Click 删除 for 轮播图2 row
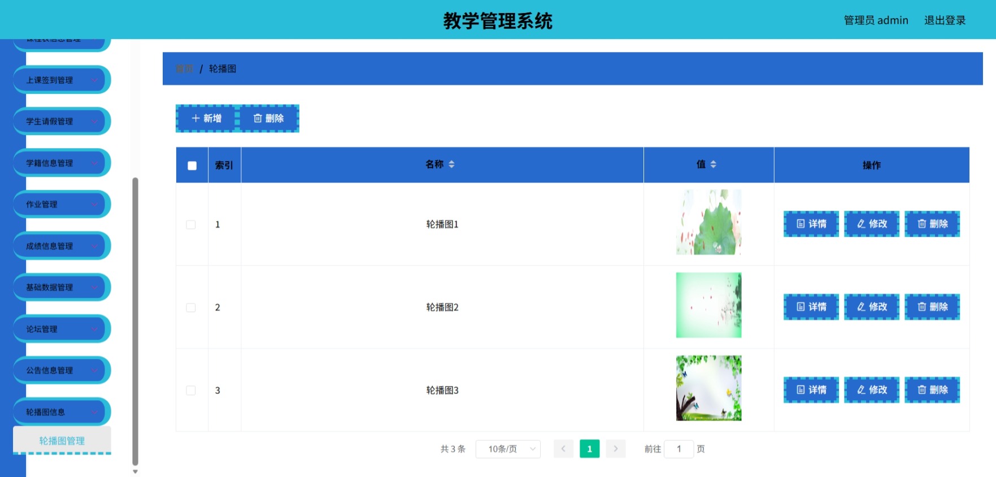 [932, 307]
